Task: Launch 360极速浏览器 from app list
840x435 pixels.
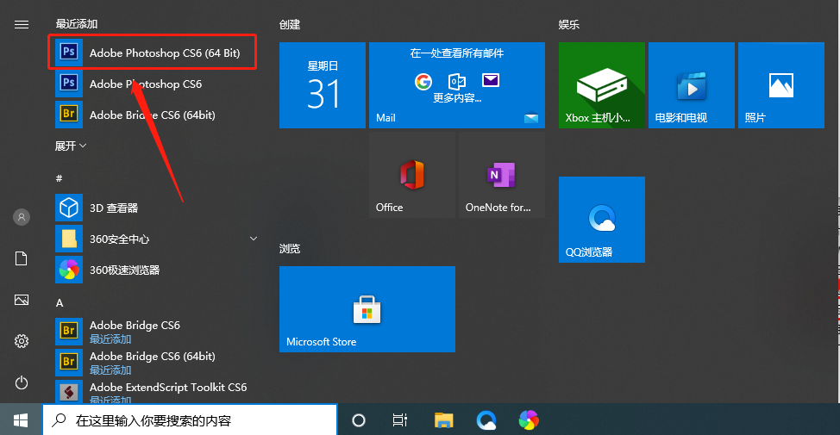Action: [x=155, y=270]
